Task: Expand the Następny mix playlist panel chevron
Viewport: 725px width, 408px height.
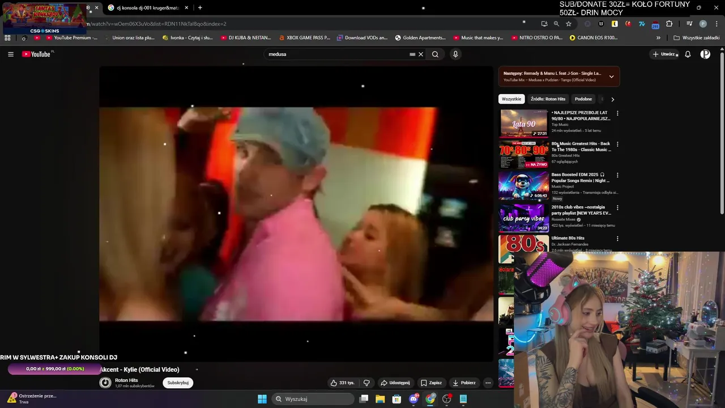Action: point(611,76)
